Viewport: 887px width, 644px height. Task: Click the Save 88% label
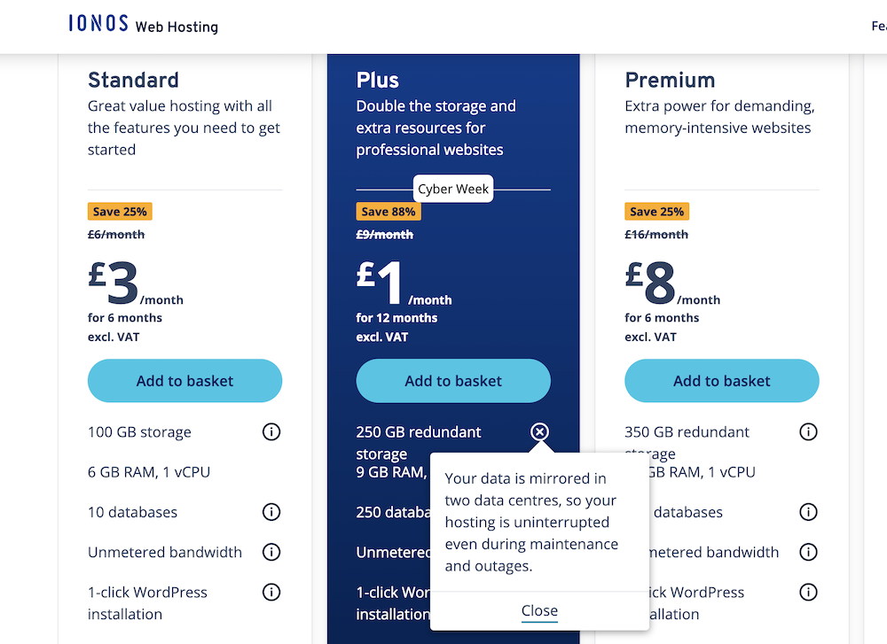[388, 212]
